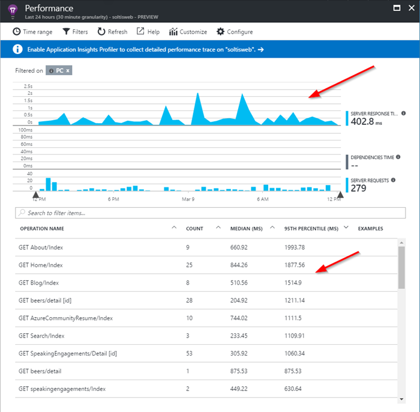Open Help external link icon
Screen dimensions: 420x412
(140, 31)
